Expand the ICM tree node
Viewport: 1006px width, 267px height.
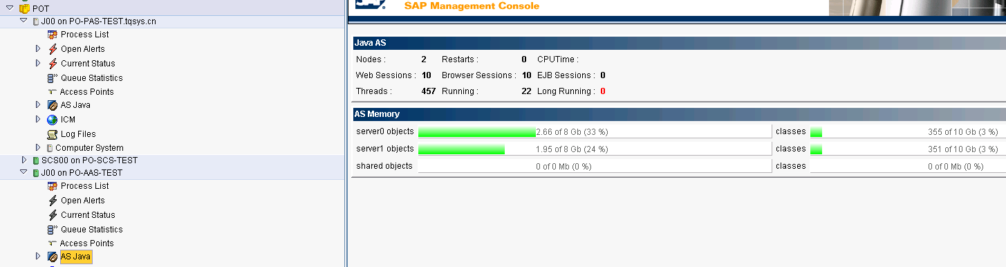pos(38,120)
